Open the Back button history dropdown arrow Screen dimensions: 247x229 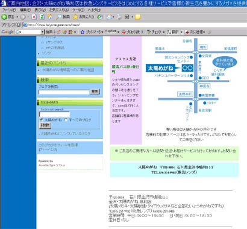point(17,17)
